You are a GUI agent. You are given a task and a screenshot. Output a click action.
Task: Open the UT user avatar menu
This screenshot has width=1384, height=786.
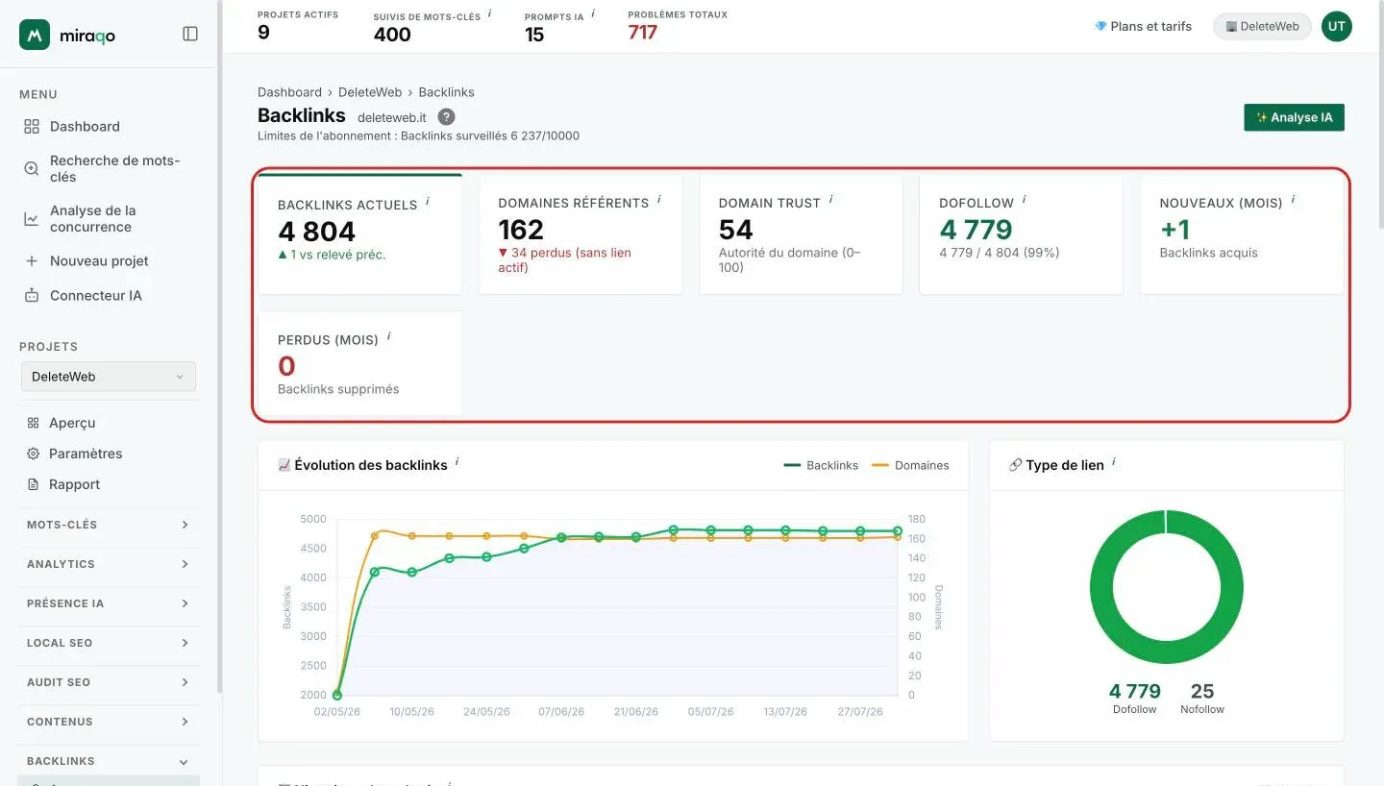pyautogui.click(x=1336, y=27)
